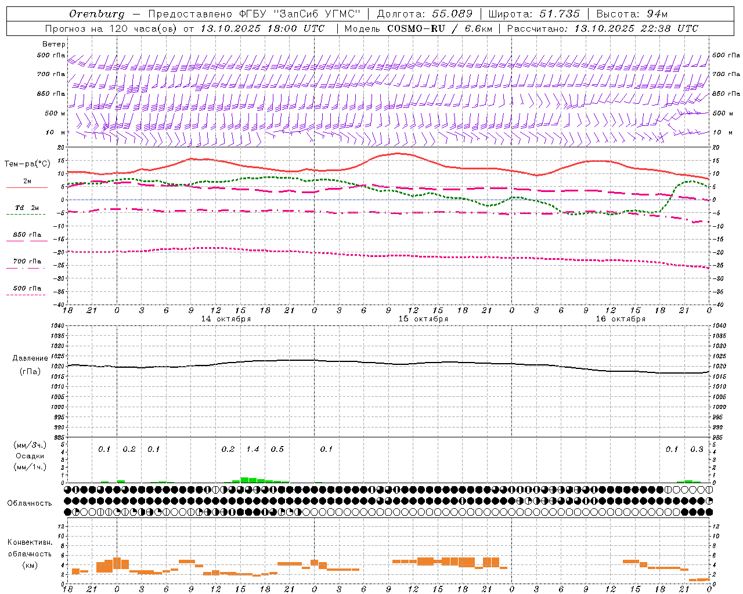Select the 'Долгота: 55.089' longitude value

pos(425,14)
